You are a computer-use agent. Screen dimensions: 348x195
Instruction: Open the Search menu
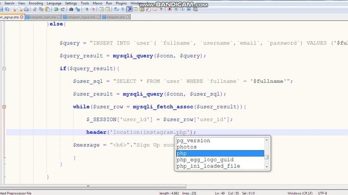pyautogui.click(x=9, y=3)
